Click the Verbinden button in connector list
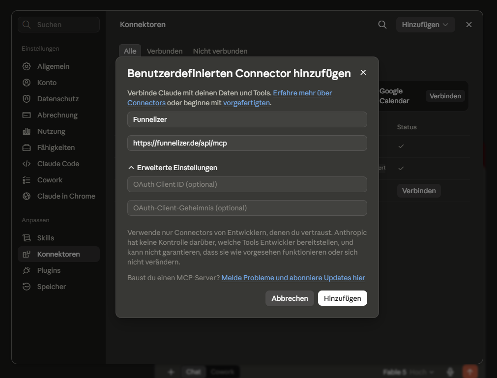Viewport: 497px width, 378px height. tap(419, 190)
